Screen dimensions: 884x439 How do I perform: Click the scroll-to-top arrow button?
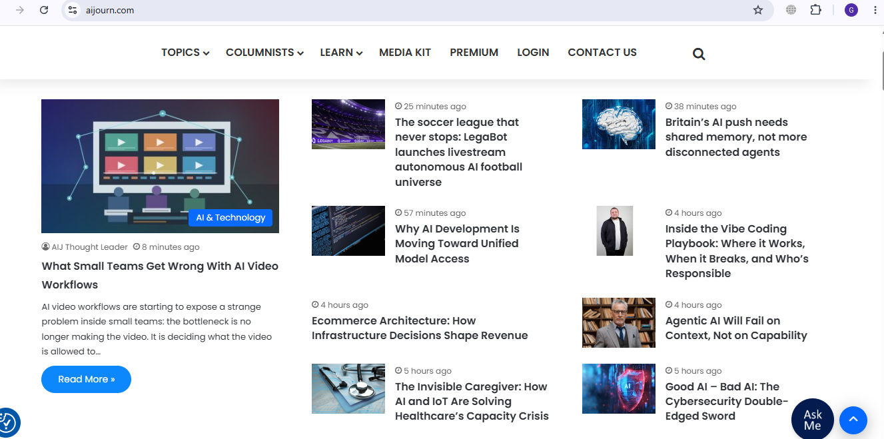[853, 420]
